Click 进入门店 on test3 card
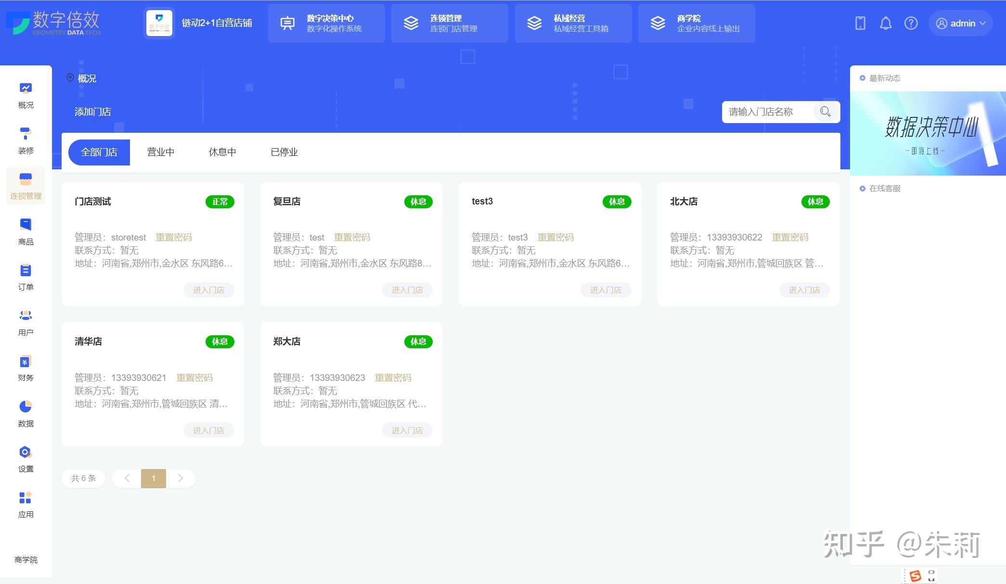The height and width of the screenshot is (584, 1006). pos(606,290)
